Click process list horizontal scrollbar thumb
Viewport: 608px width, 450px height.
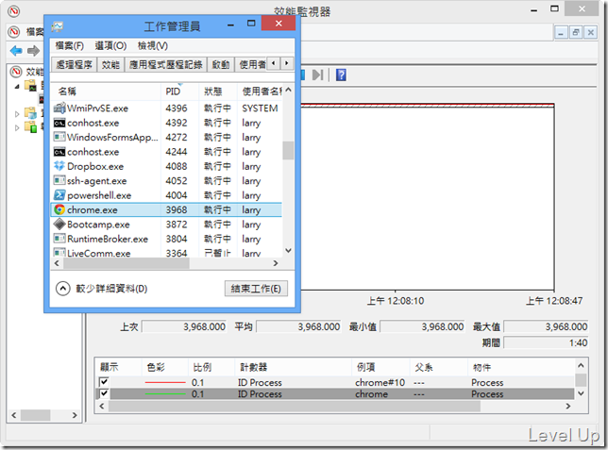click(127, 263)
